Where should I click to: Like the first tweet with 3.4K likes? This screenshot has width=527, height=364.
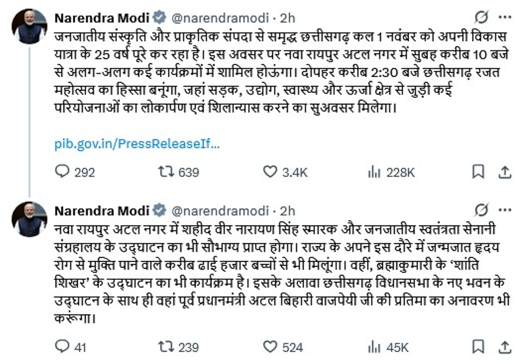tap(270, 172)
